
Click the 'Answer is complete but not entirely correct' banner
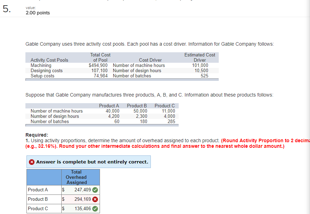pyautogui.click(x=88, y=162)
